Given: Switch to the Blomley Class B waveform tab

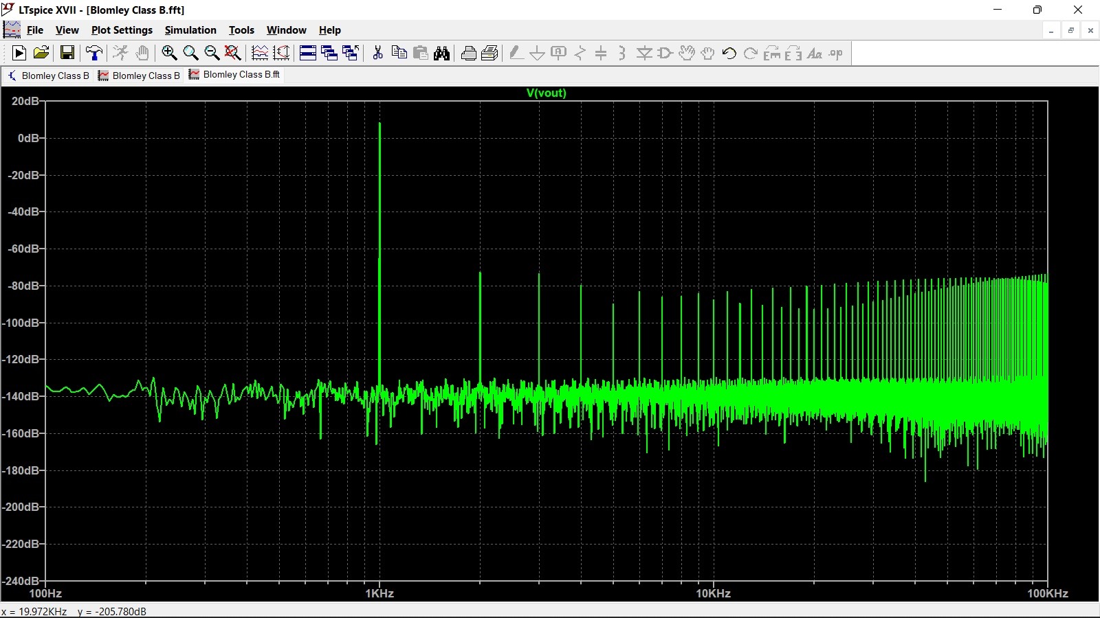Looking at the screenshot, I should (x=139, y=76).
